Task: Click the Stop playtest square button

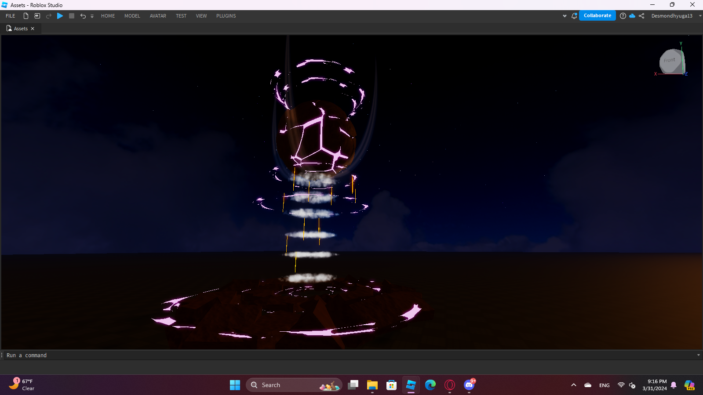Action: 72,16
